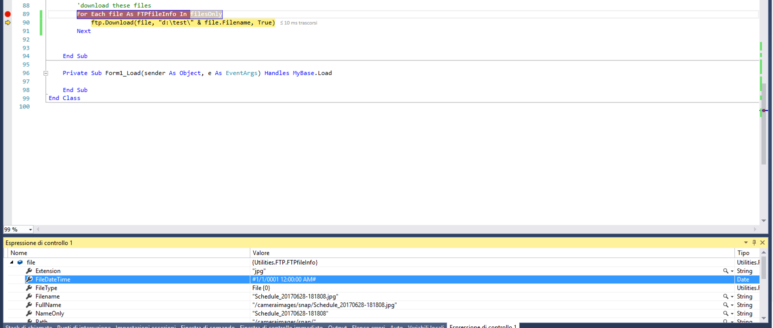Click the code editor vertical scrollbar thumb
This screenshot has width=773, height=328.
[x=763, y=125]
